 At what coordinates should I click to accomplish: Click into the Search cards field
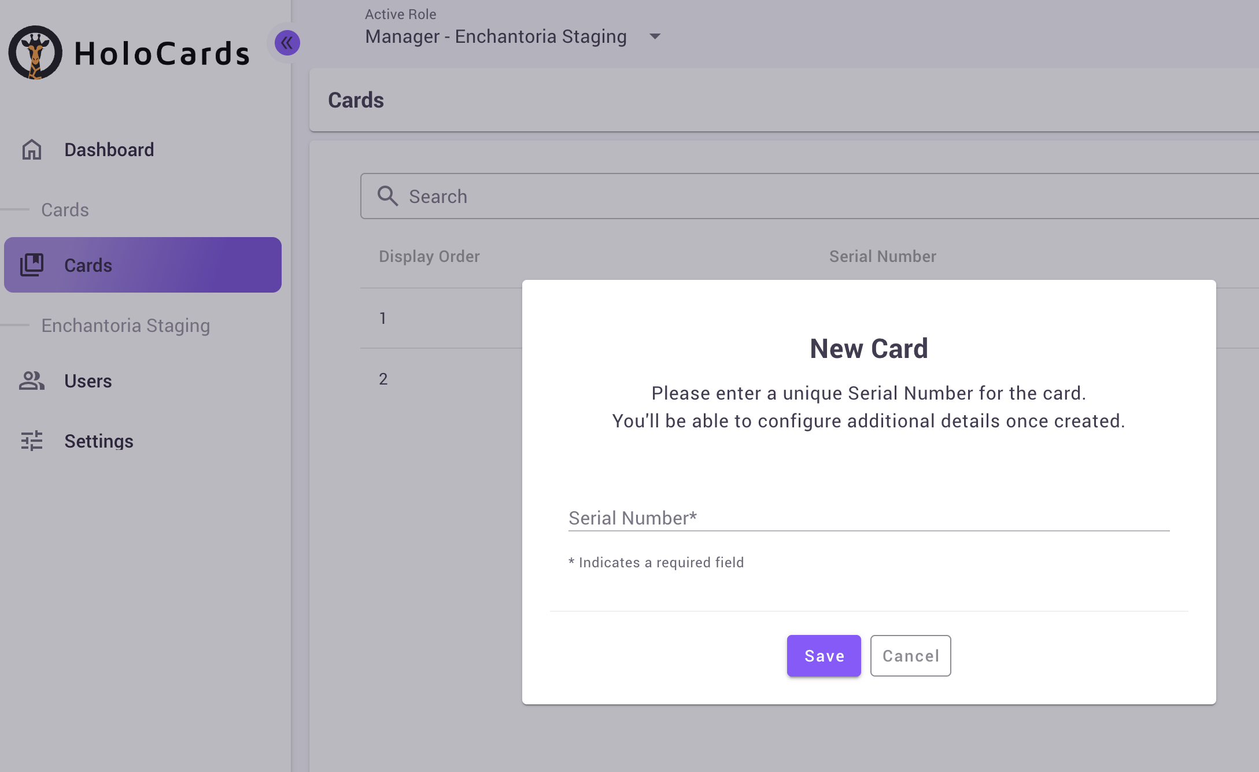tap(810, 196)
